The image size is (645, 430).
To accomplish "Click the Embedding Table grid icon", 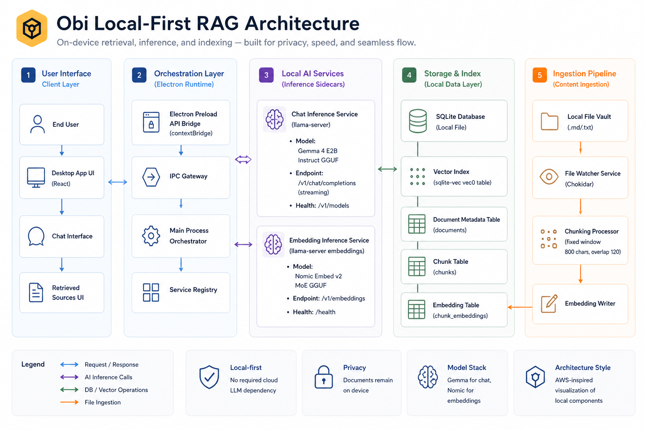I will (x=417, y=310).
